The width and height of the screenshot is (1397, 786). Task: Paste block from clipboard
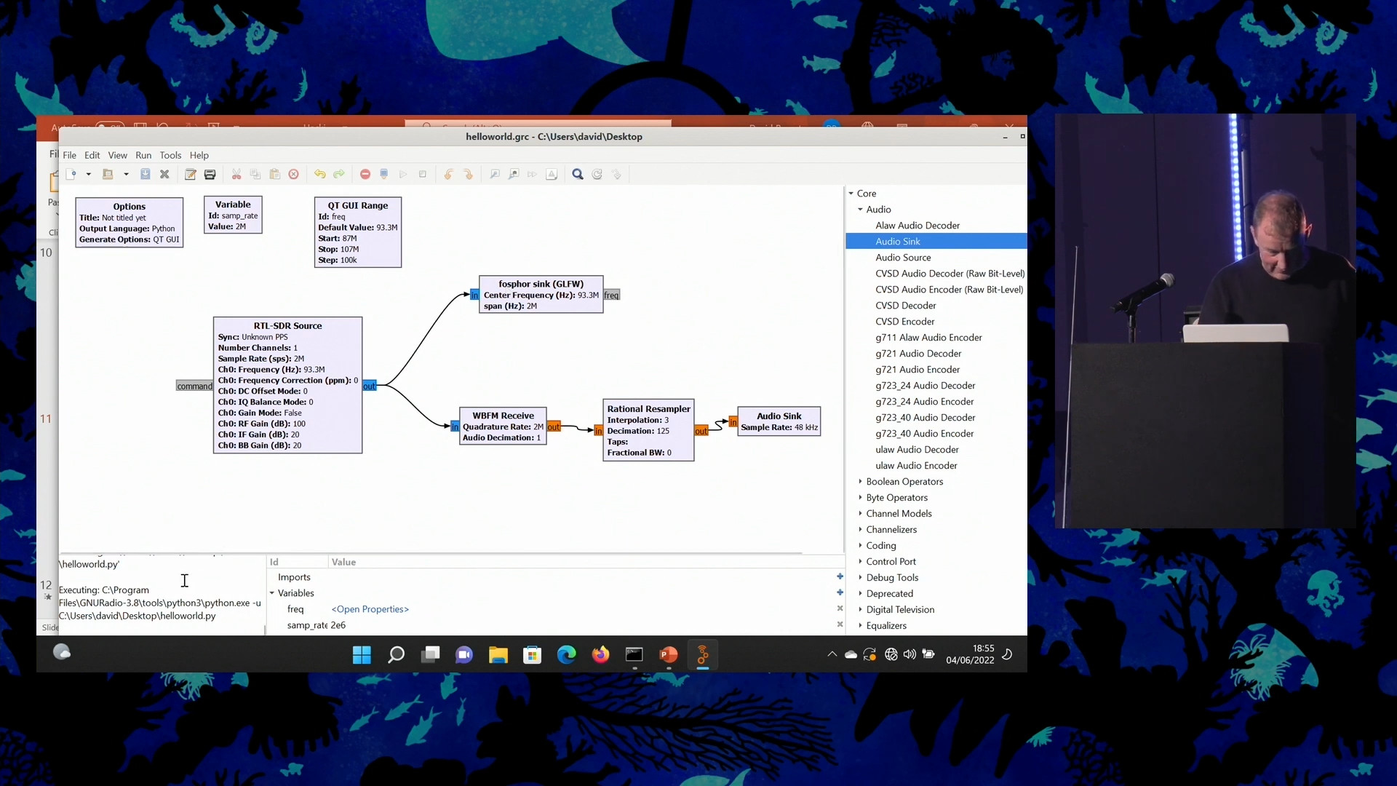click(275, 175)
